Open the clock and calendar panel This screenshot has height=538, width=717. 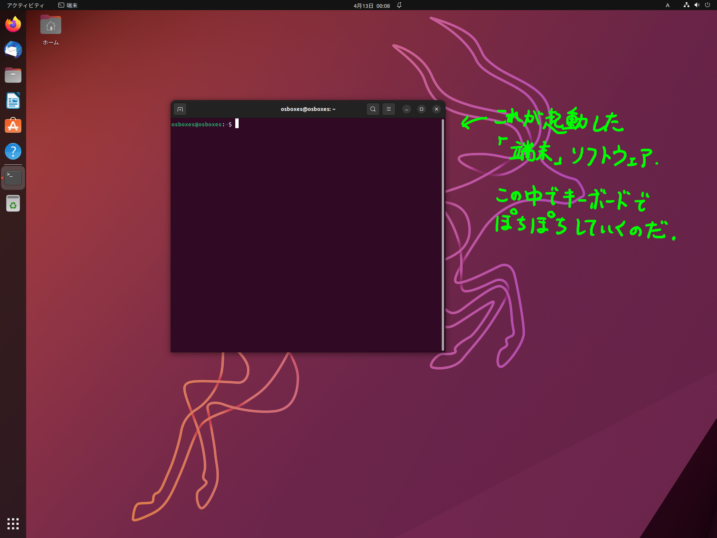(x=372, y=6)
